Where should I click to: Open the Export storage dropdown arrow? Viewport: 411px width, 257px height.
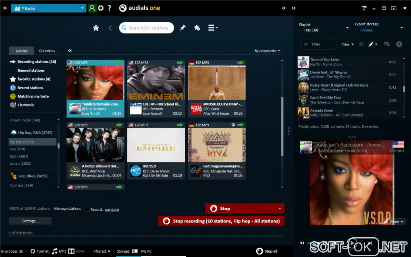(x=402, y=27)
